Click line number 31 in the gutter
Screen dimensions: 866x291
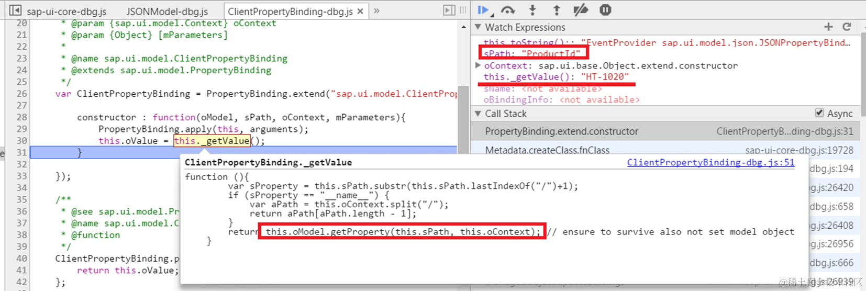(x=21, y=152)
